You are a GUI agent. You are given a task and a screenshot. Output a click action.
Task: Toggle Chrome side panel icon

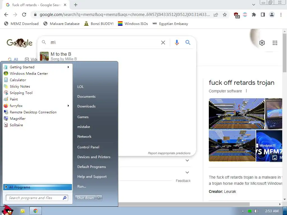point(263,15)
